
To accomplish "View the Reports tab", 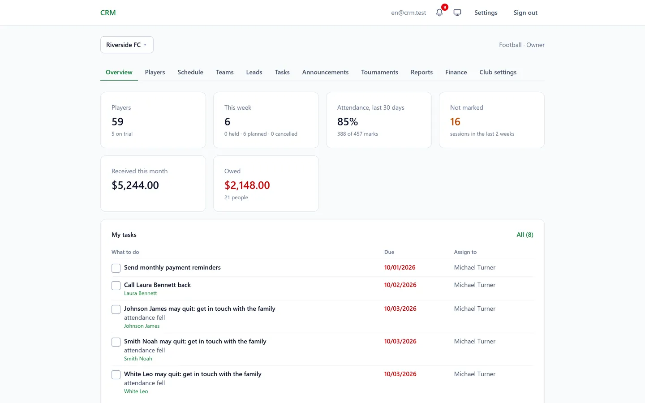I will tap(421, 72).
